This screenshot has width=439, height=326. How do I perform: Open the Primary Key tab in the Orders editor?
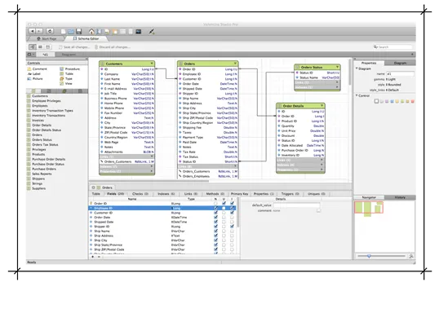(239, 194)
